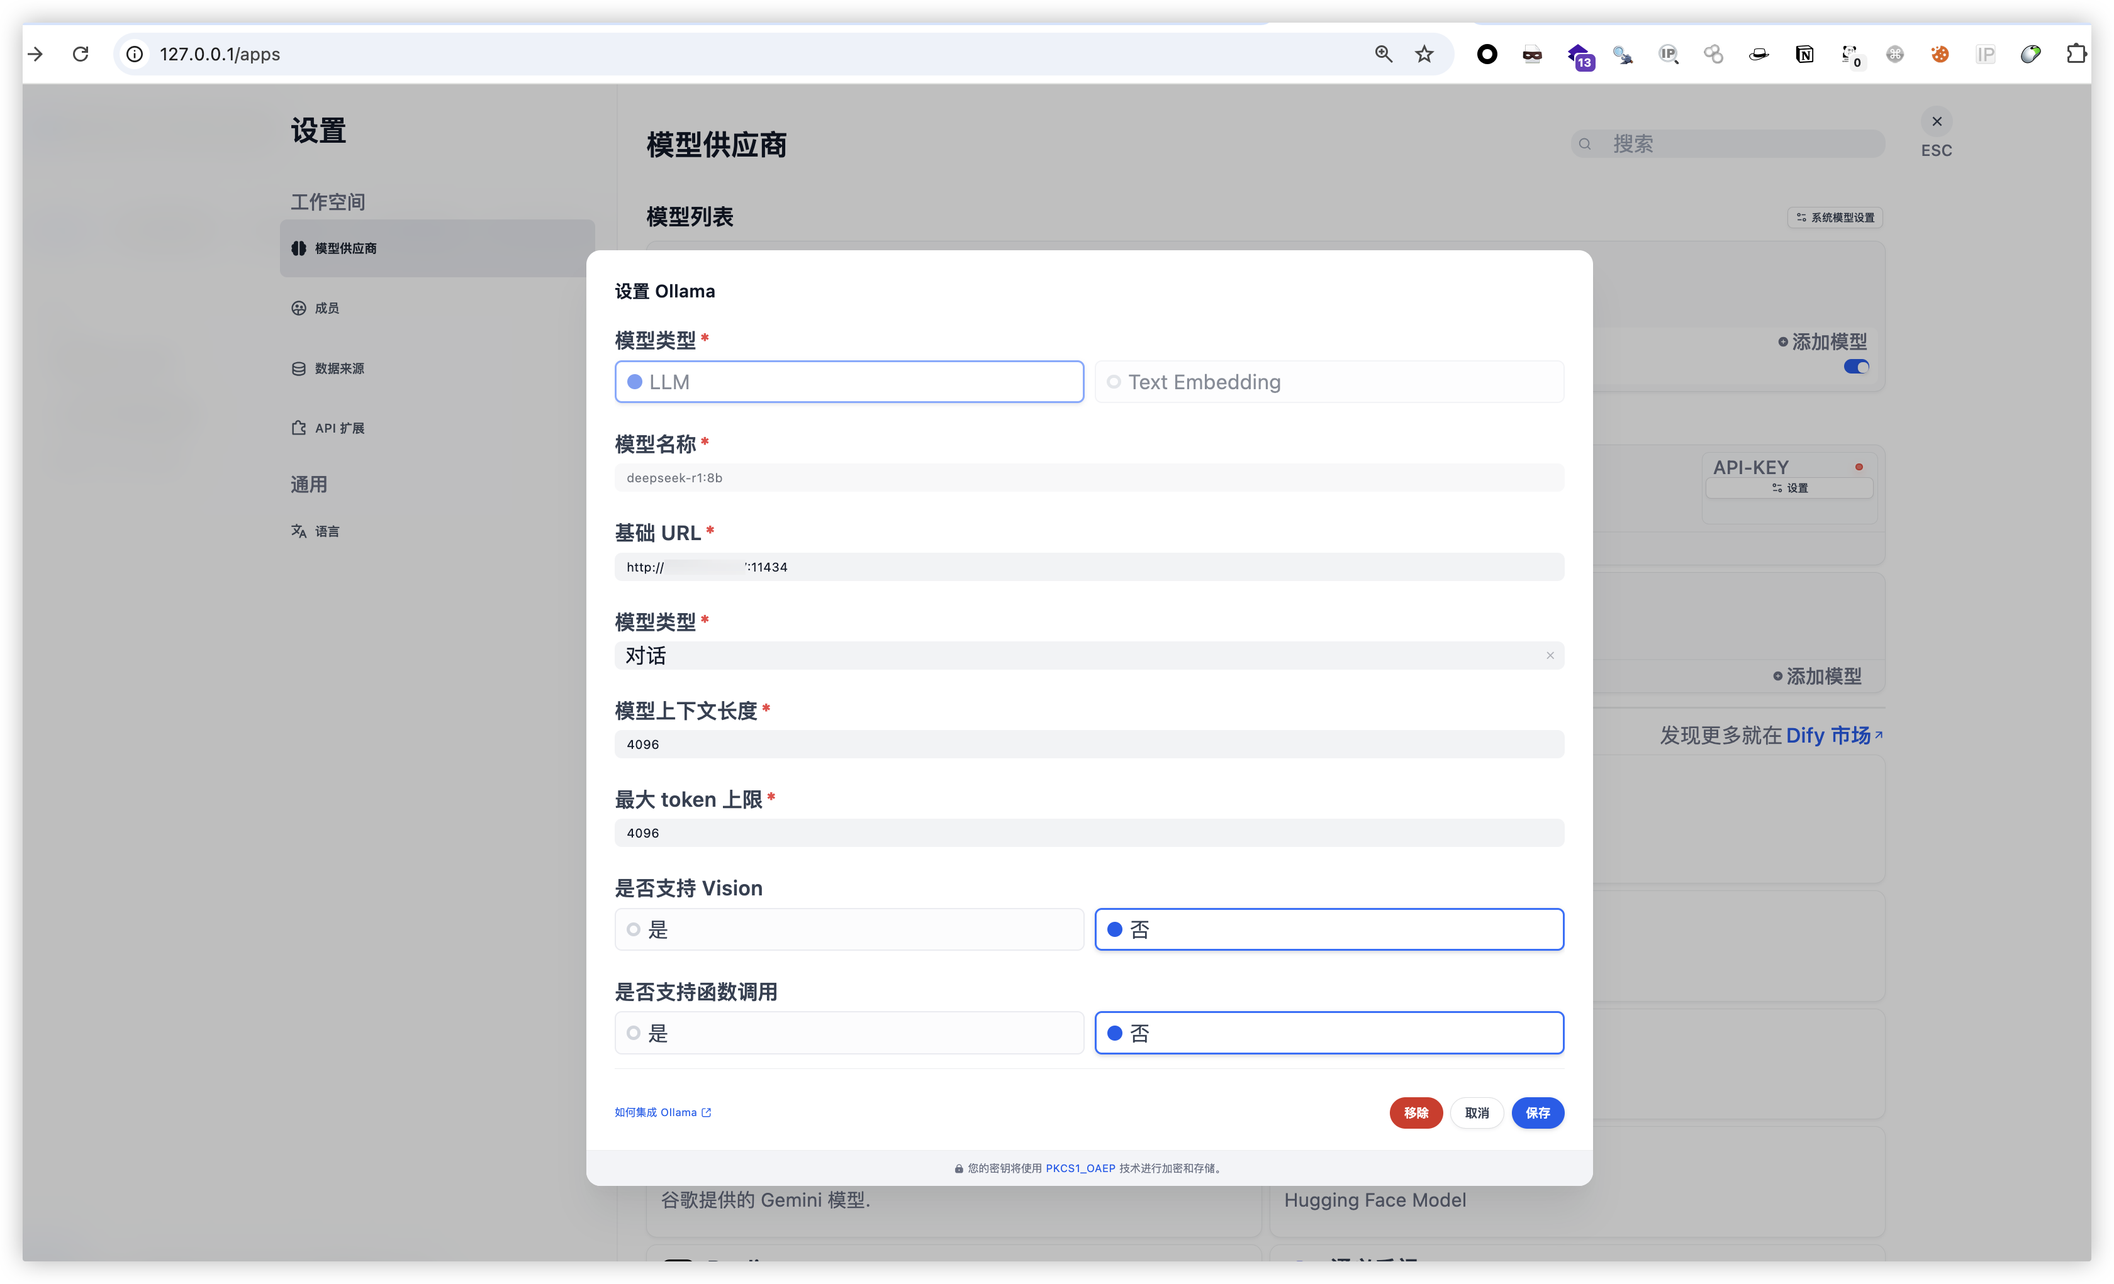Screen dimensions: 2114x1284
Task: Open site information icon beside the URL
Action: [x=135, y=54]
